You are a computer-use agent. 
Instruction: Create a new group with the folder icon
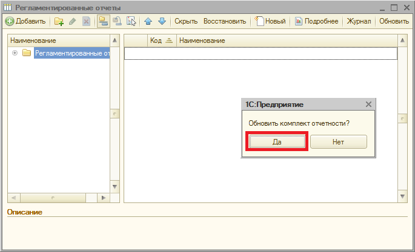click(59, 21)
